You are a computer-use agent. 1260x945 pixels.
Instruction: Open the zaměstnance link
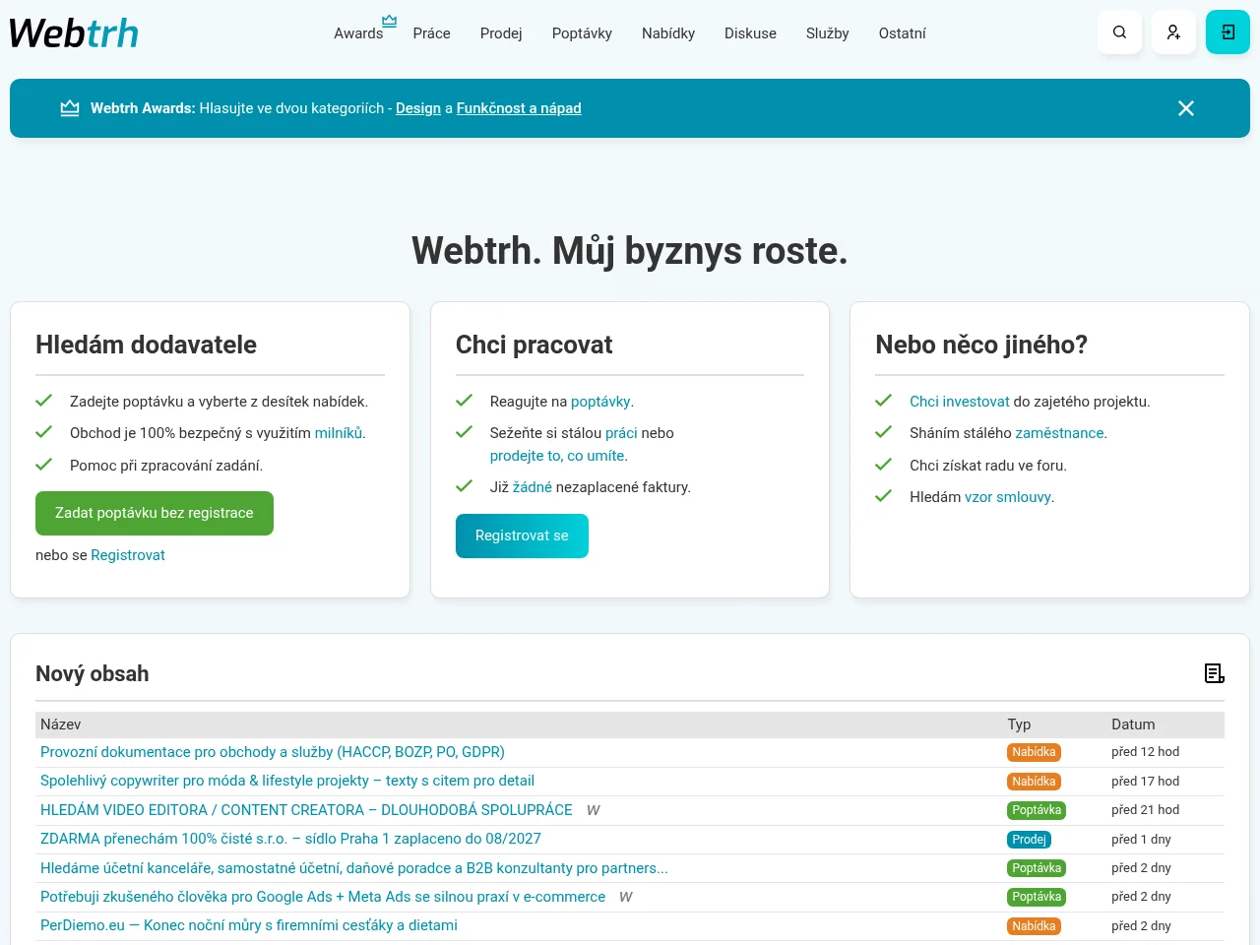[x=1059, y=433]
